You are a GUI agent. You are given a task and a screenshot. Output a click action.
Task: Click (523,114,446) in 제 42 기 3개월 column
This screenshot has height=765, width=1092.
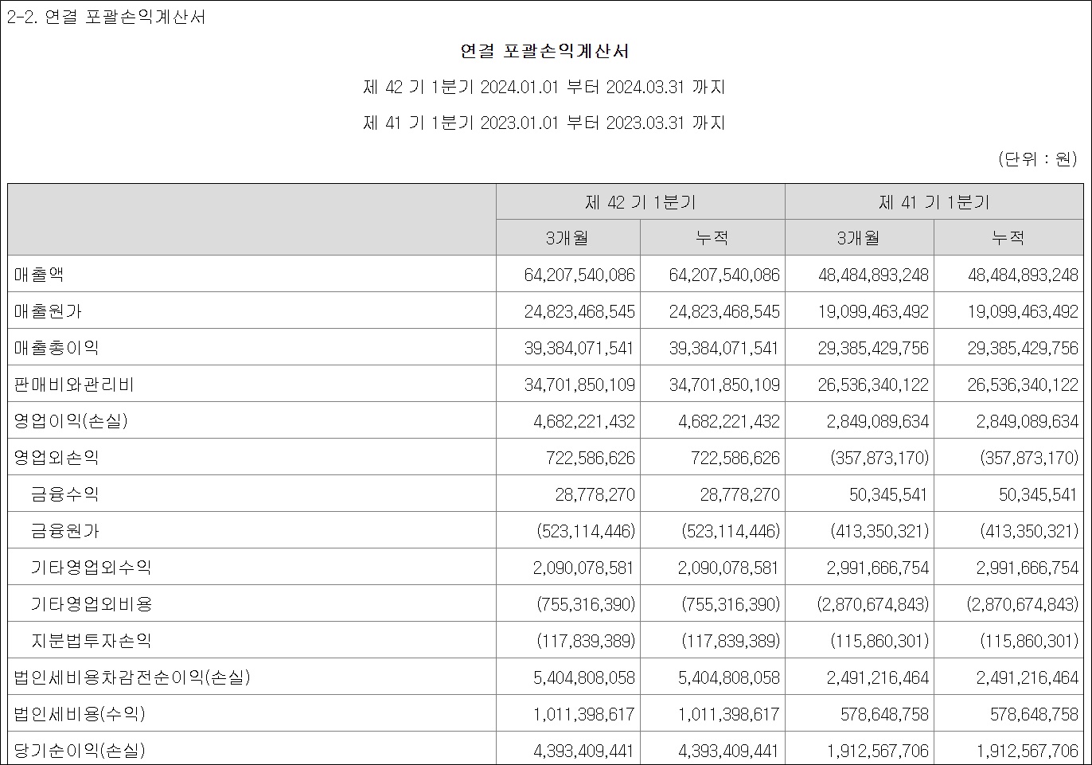tap(586, 531)
